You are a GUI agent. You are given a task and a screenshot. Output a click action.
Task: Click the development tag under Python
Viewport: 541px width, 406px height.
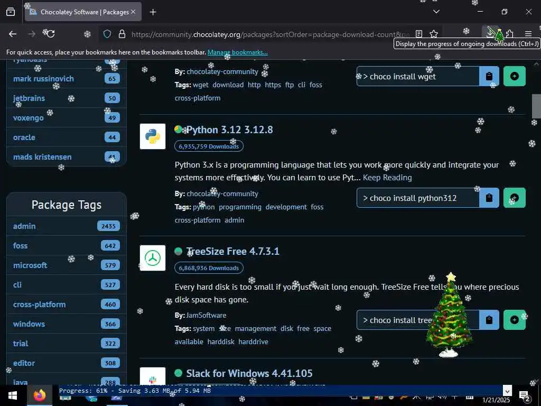point(286,207)
